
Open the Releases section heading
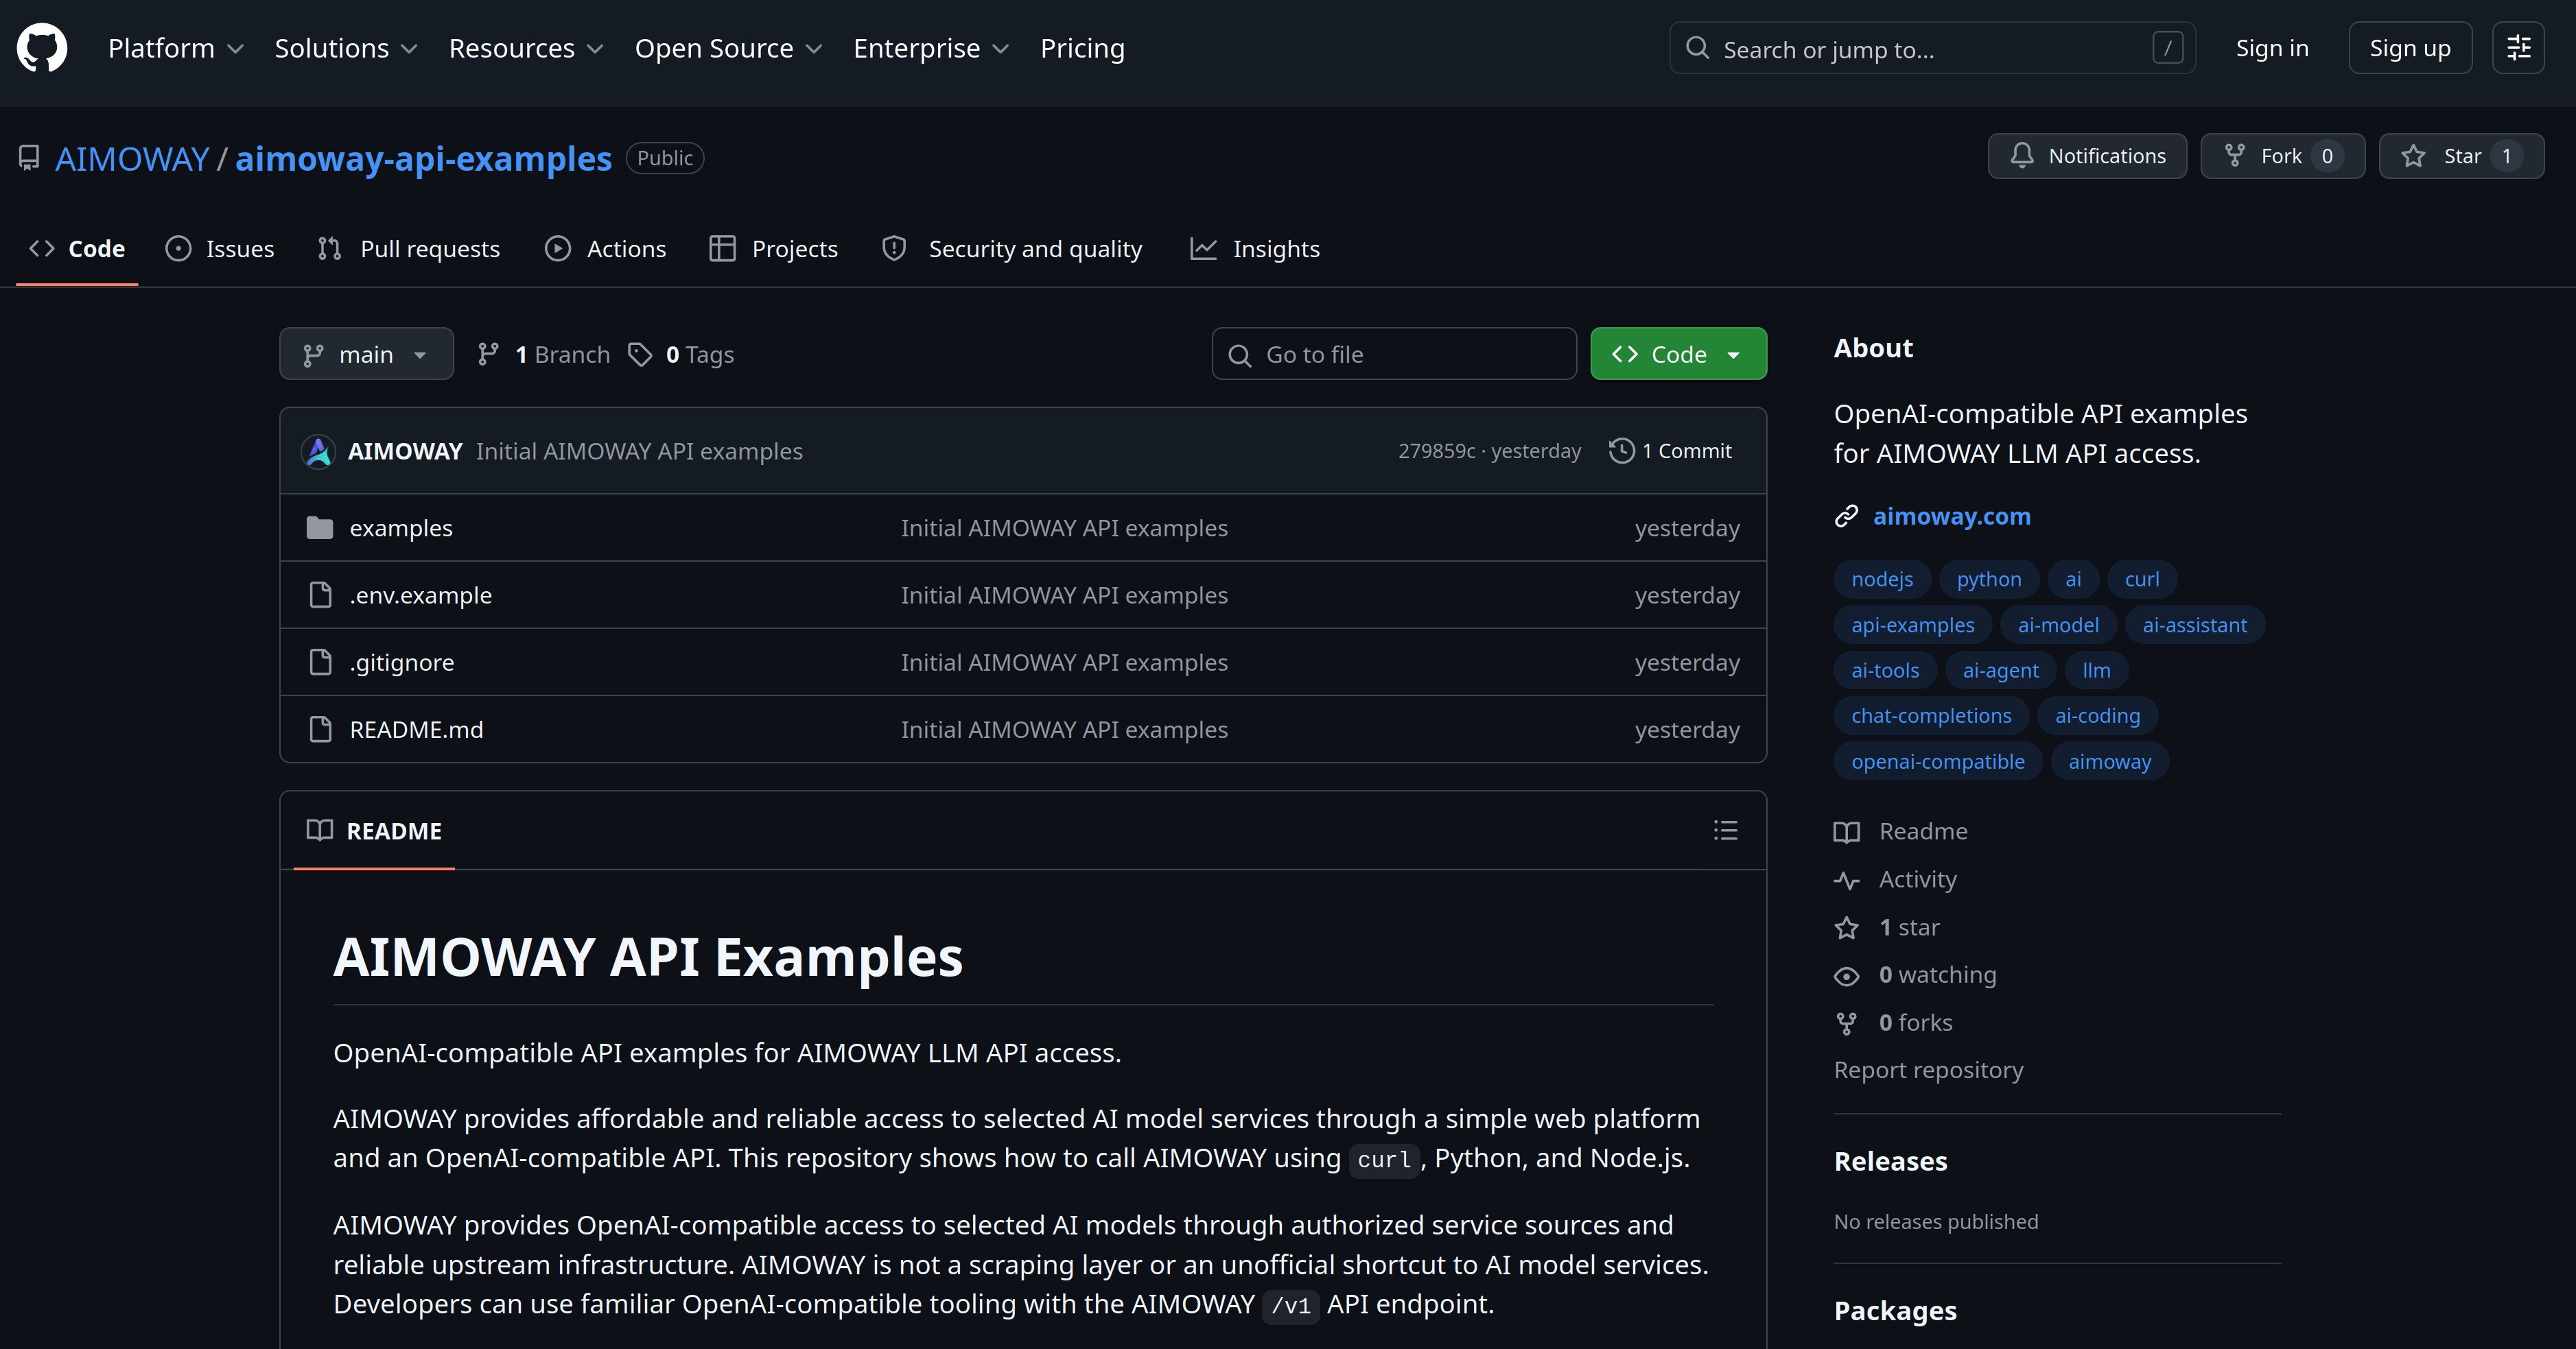tap(1890, 1161)
